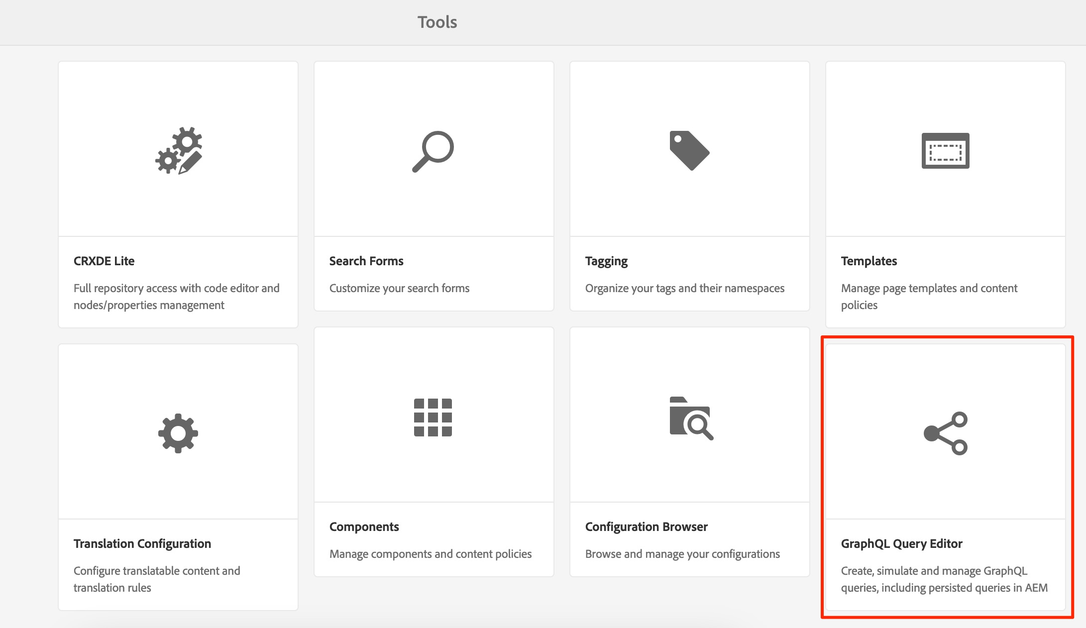1086x628 pixels.
Task: Click the Templates dashed-frame icon
Action: [945, 150]
